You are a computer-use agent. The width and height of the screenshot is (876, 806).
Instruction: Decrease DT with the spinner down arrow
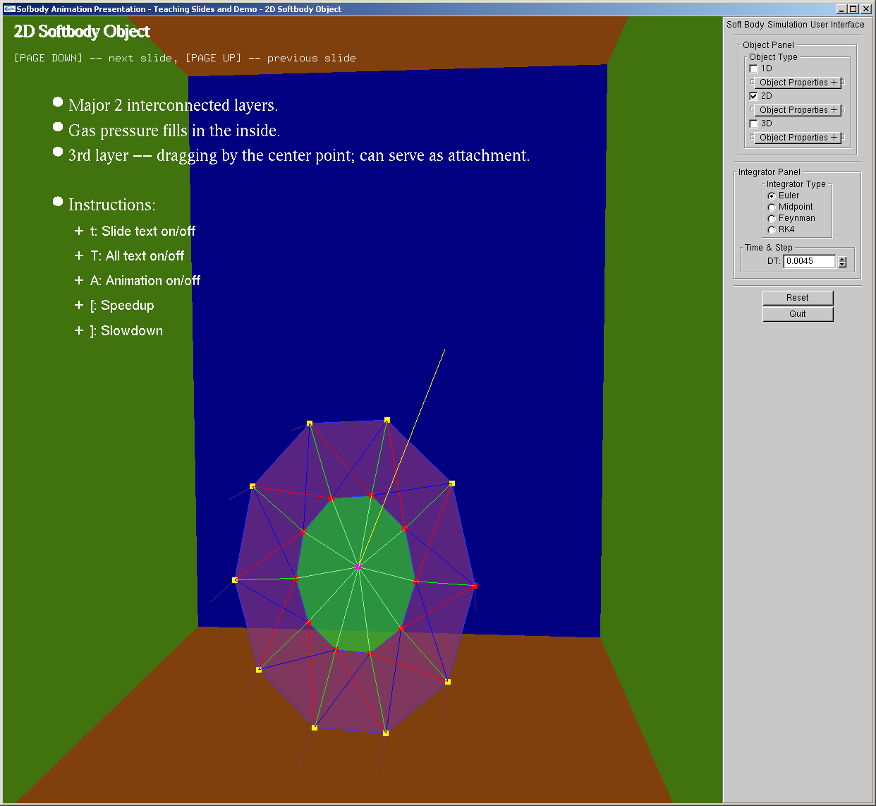tap(842, 265)
